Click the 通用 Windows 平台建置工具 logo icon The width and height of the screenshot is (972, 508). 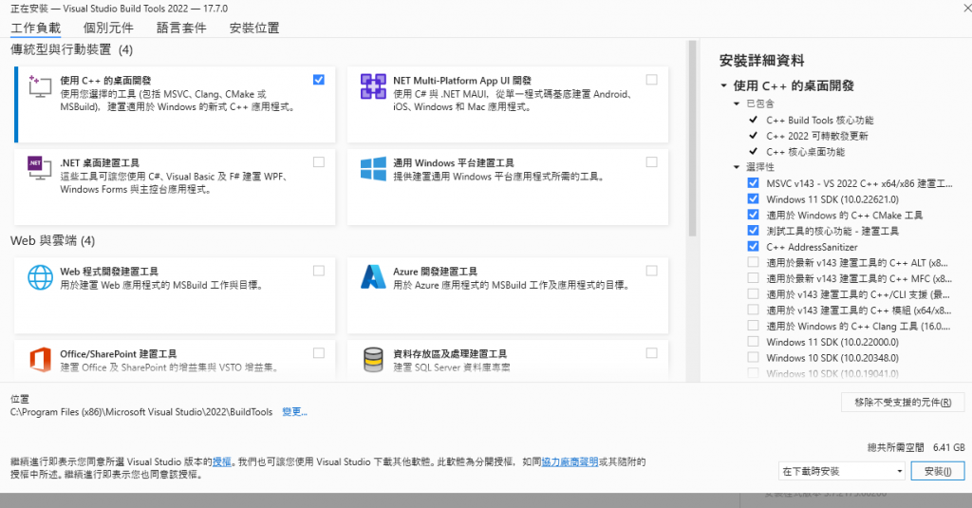(373, 169)
